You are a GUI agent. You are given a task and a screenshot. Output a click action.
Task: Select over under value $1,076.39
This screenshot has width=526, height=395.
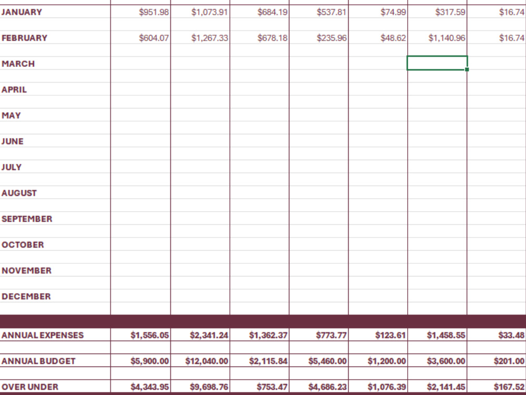click(x=378, y=387)
